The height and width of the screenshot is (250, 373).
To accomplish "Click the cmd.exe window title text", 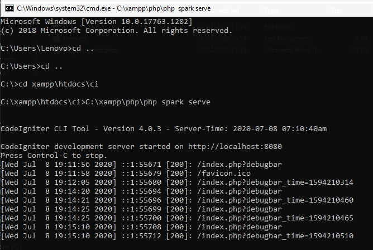I will point(114,8).
